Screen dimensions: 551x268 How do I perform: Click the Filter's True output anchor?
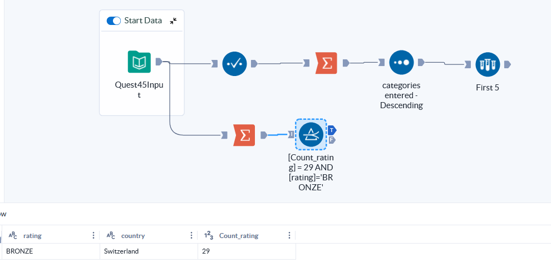point(332,130)
